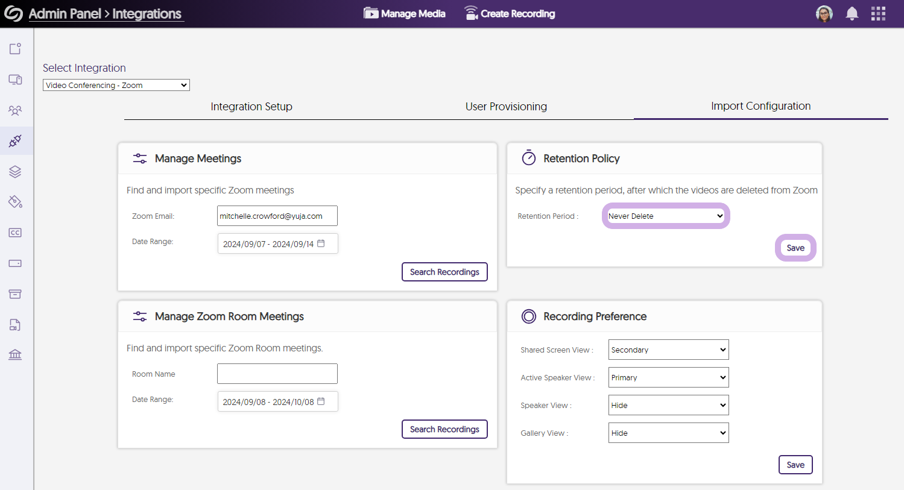Open the CC captions sidebar icon

tap(15, 233)
